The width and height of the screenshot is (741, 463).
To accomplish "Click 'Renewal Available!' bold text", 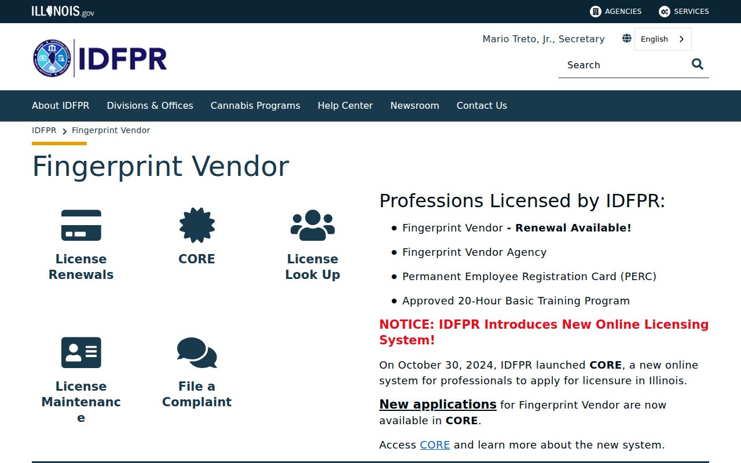I will click(573, 228).
